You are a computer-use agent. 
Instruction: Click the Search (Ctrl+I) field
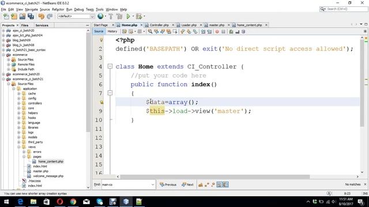click(344, 9)
